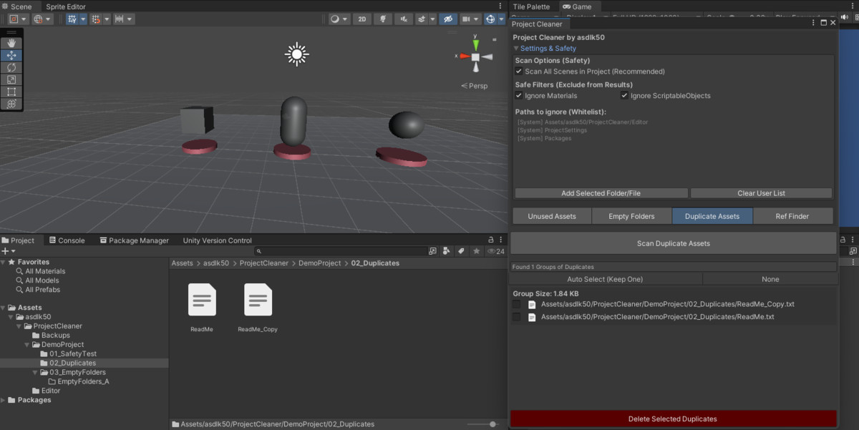Viewport: 859px width, 430px height.
Task: Click Delete Selected Duplicates button
Action: pyautogui.click(x=673, y=419)
